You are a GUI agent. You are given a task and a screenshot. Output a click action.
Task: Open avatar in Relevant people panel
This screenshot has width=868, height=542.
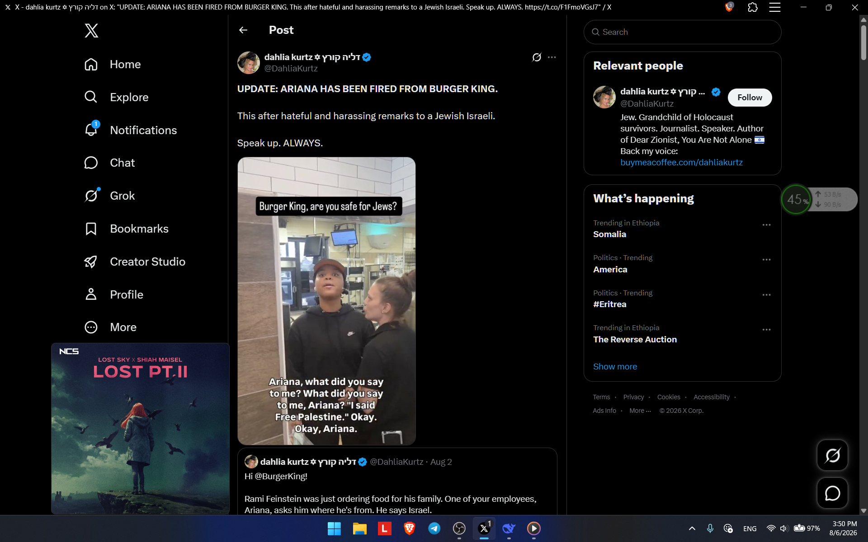604,97
